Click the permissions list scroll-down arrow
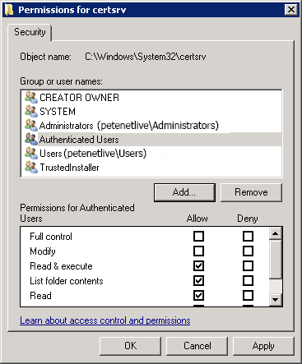This screenshot has width=302, height=364. pos(276,299)
